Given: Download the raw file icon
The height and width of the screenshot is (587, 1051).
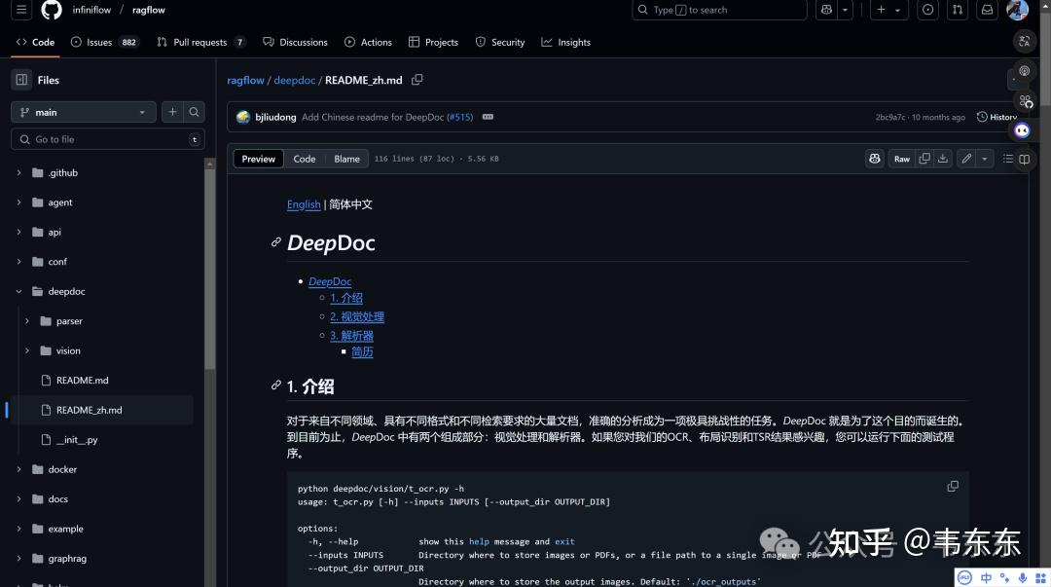Looking at the screenshot, I should pos(942,159).
